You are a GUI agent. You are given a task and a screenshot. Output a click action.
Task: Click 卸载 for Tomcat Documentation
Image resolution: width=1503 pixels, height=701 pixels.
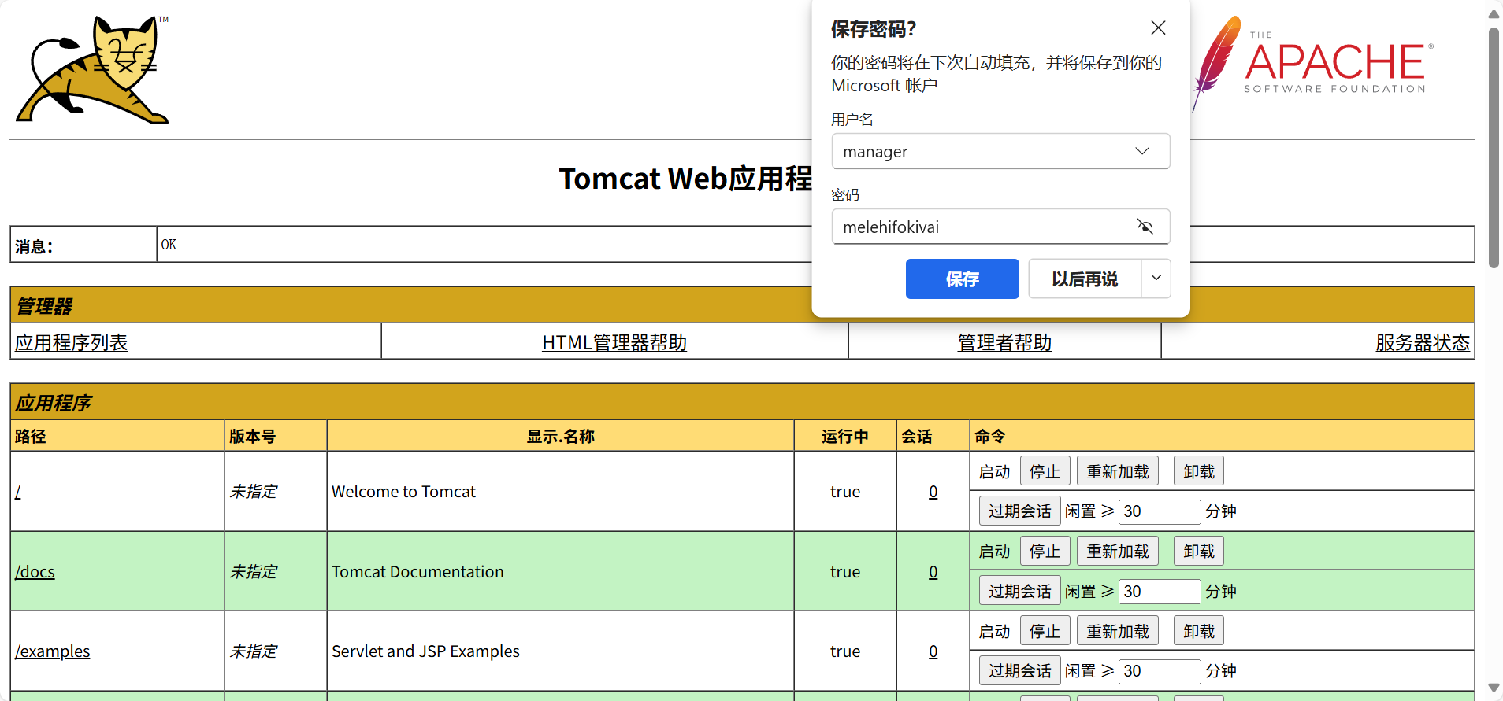pyautogui.click(x=1199, y=551)
